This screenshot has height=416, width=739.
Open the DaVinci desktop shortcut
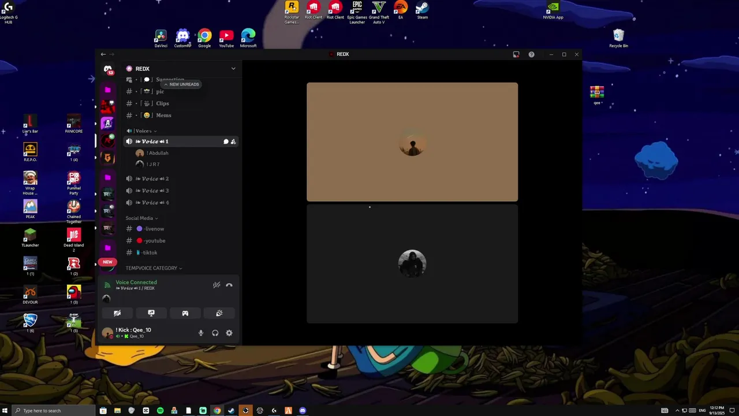coord(161,39)
